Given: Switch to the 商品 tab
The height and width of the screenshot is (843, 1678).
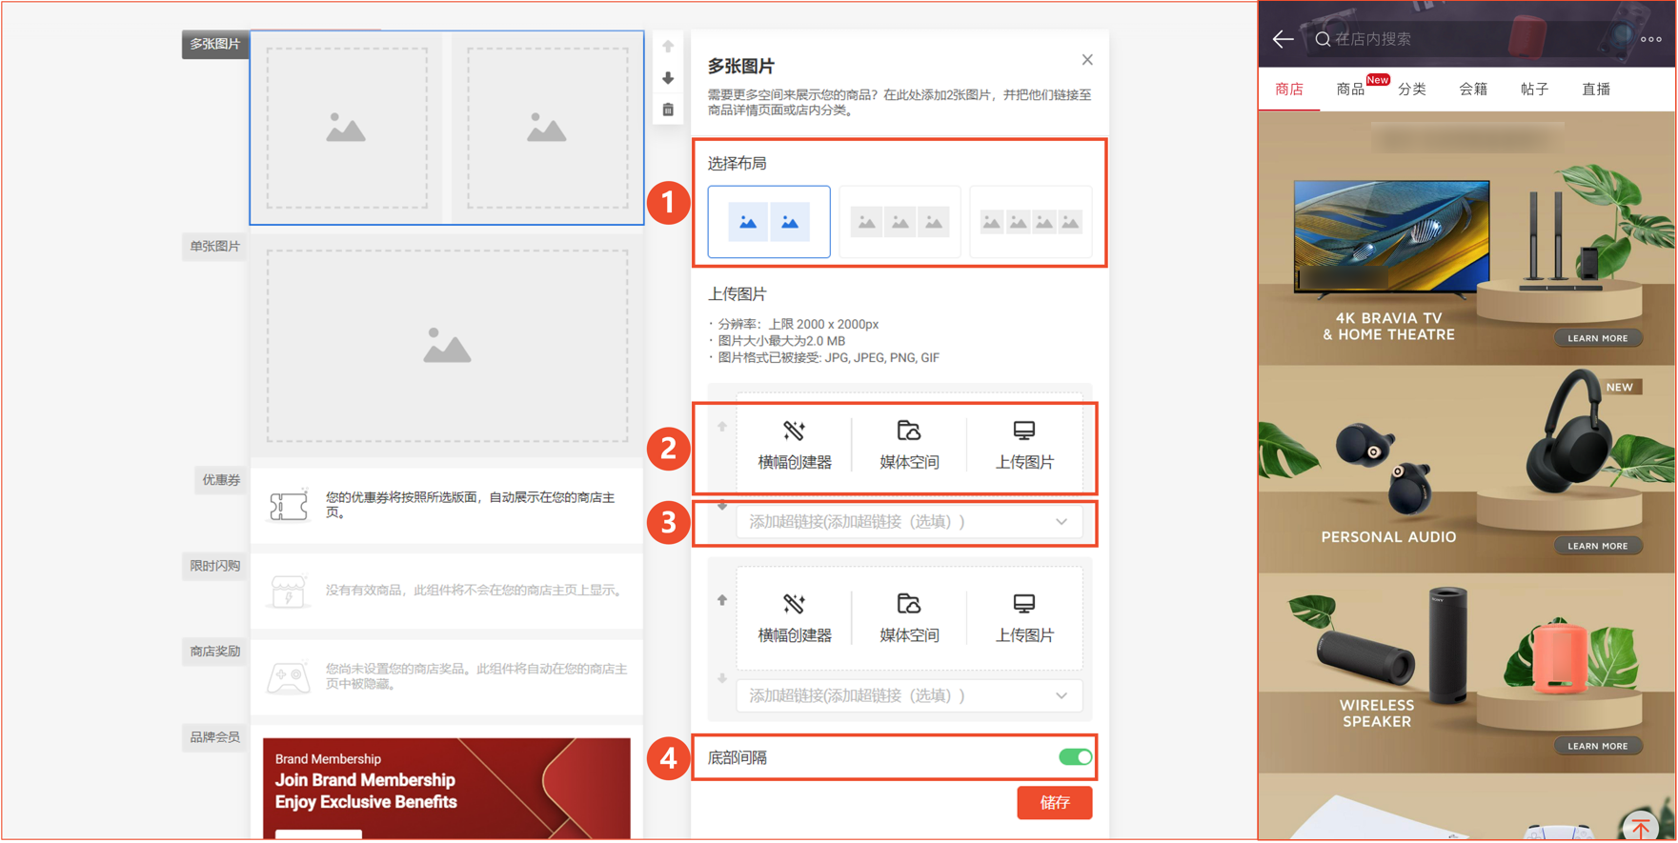Looking at the screenshot, I should tap(1350, 89).
